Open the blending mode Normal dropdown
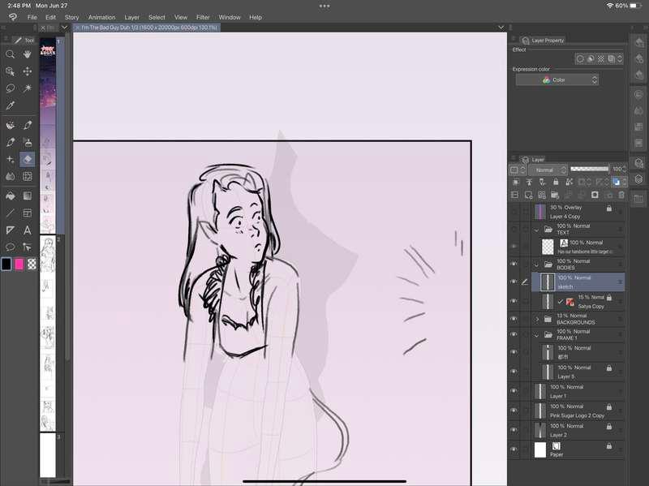This screenshot has width=649, height=486. click(548, 170)
